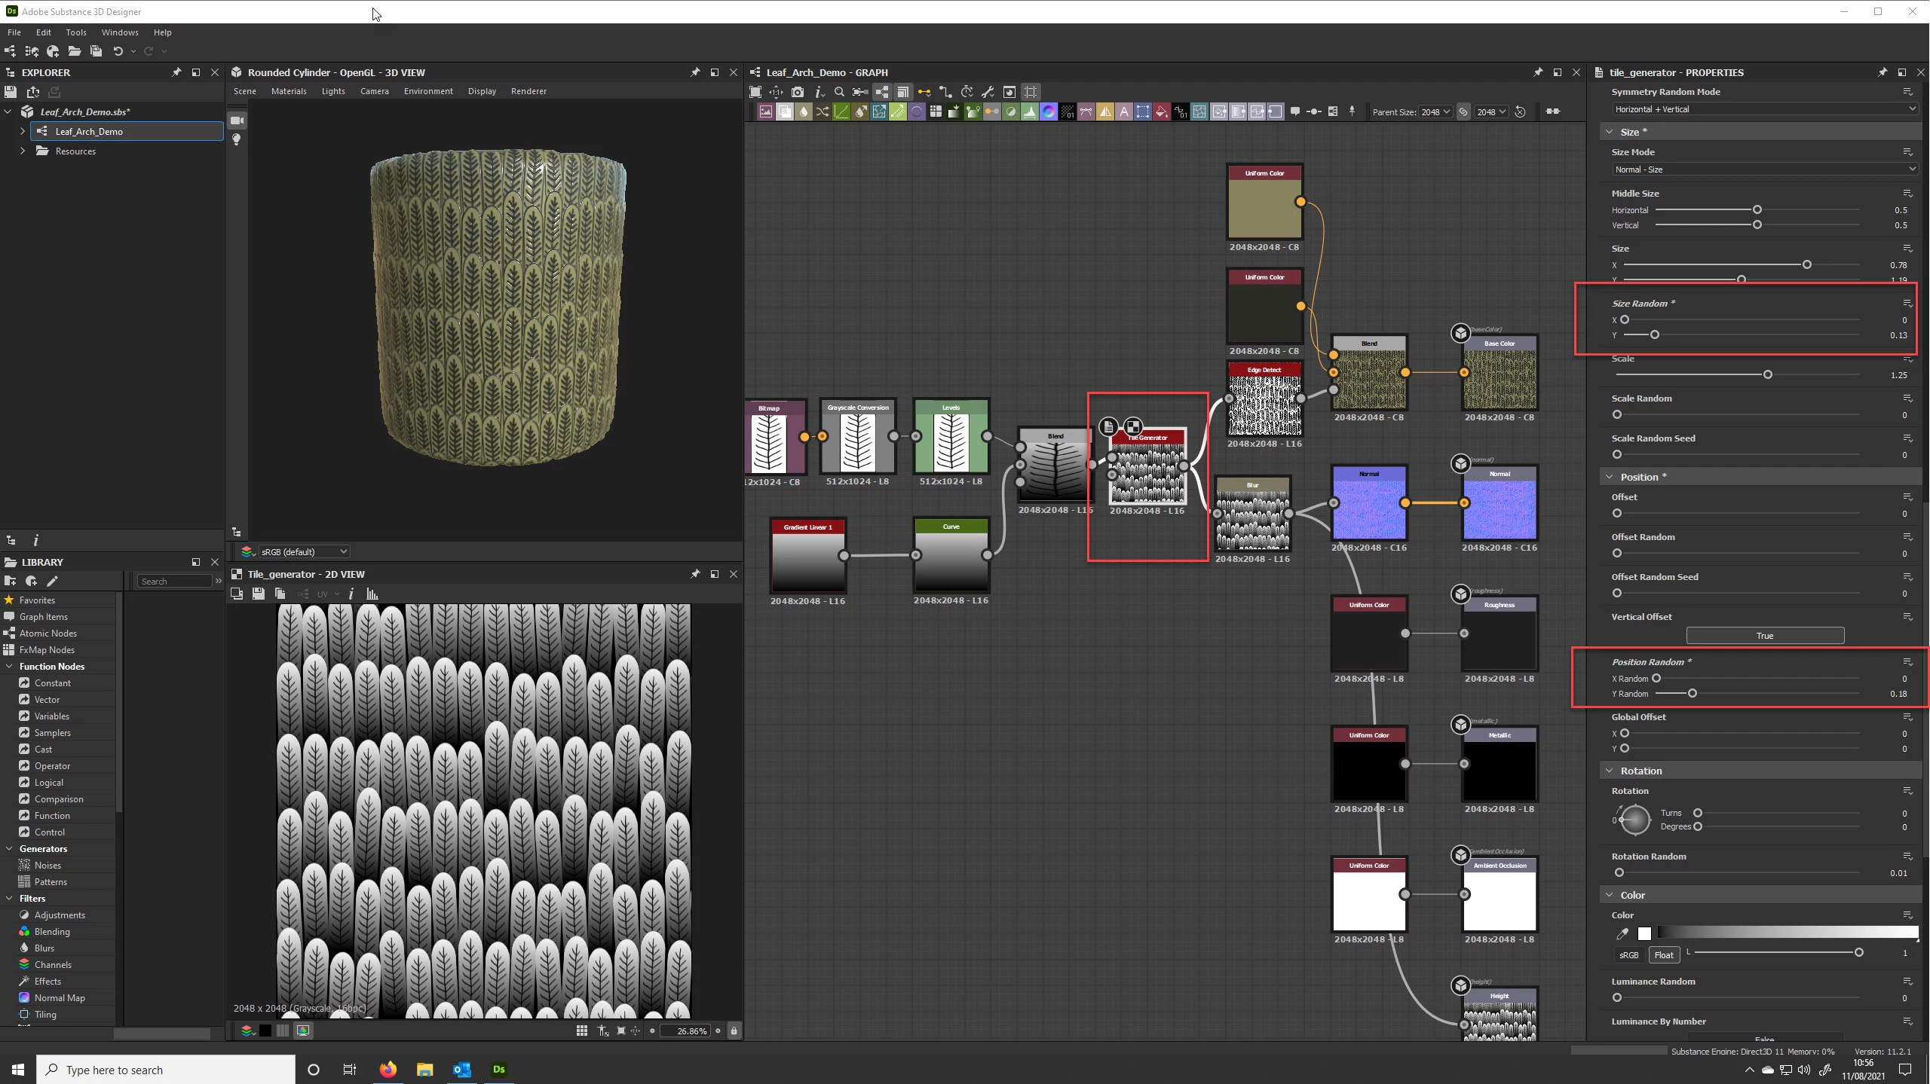This screenshot has height=1084, width=1930.
Task: Toggle the zoom lock in 2D view
Action: coord(734,1031)
